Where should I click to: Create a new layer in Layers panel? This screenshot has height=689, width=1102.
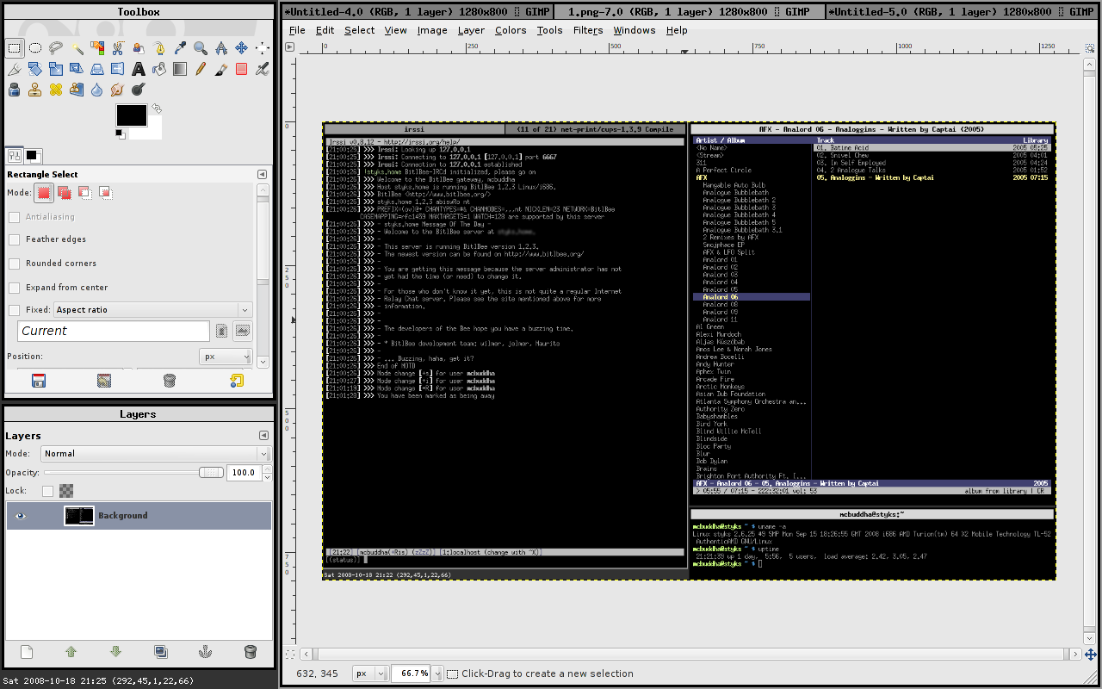pos(27,652)
